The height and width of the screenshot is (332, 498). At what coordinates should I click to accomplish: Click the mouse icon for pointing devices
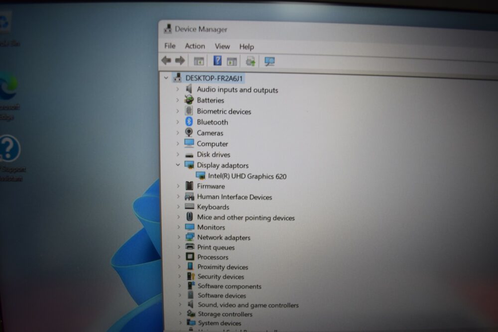[190, 217]
